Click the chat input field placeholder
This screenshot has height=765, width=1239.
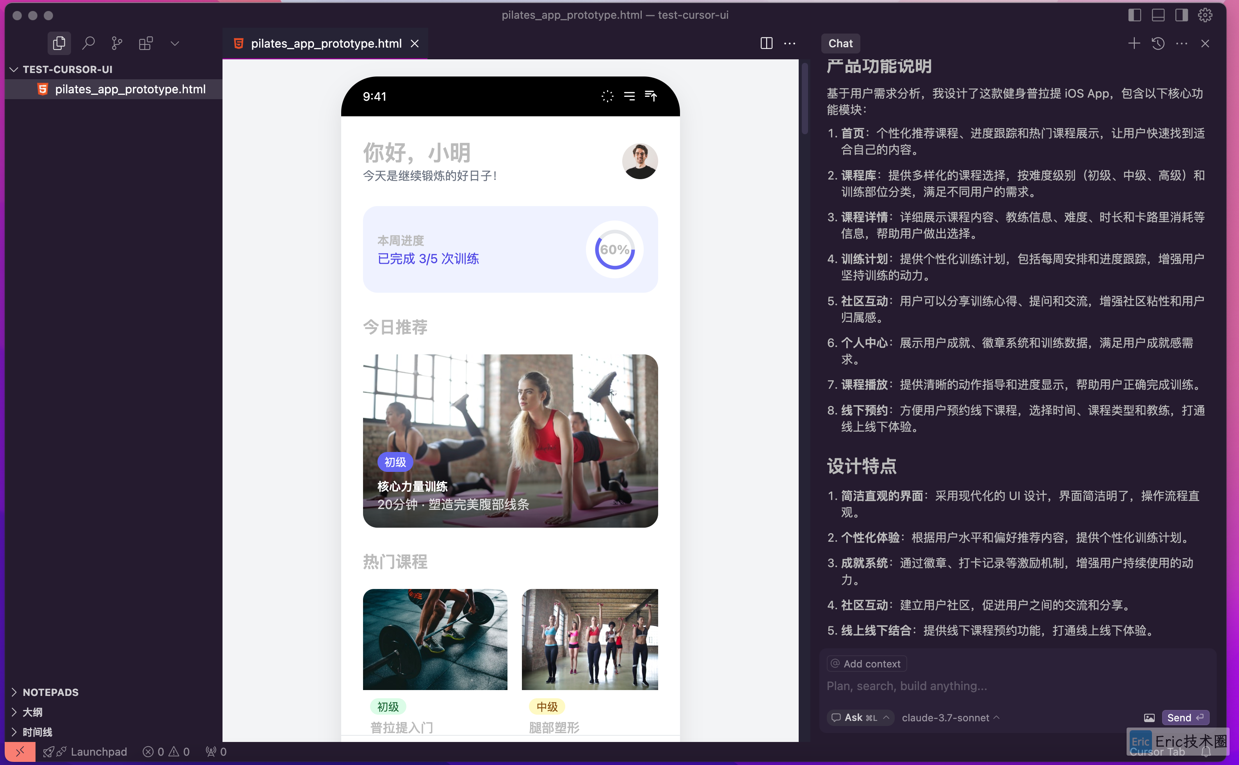[907, 686]
